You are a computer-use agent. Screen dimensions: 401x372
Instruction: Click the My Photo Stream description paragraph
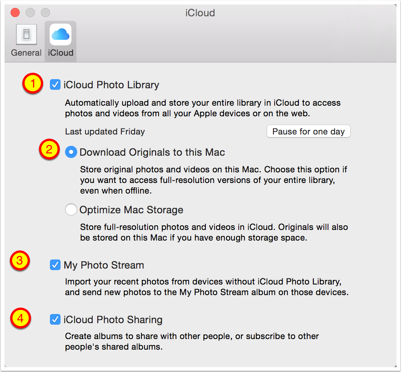coord(206,287)
